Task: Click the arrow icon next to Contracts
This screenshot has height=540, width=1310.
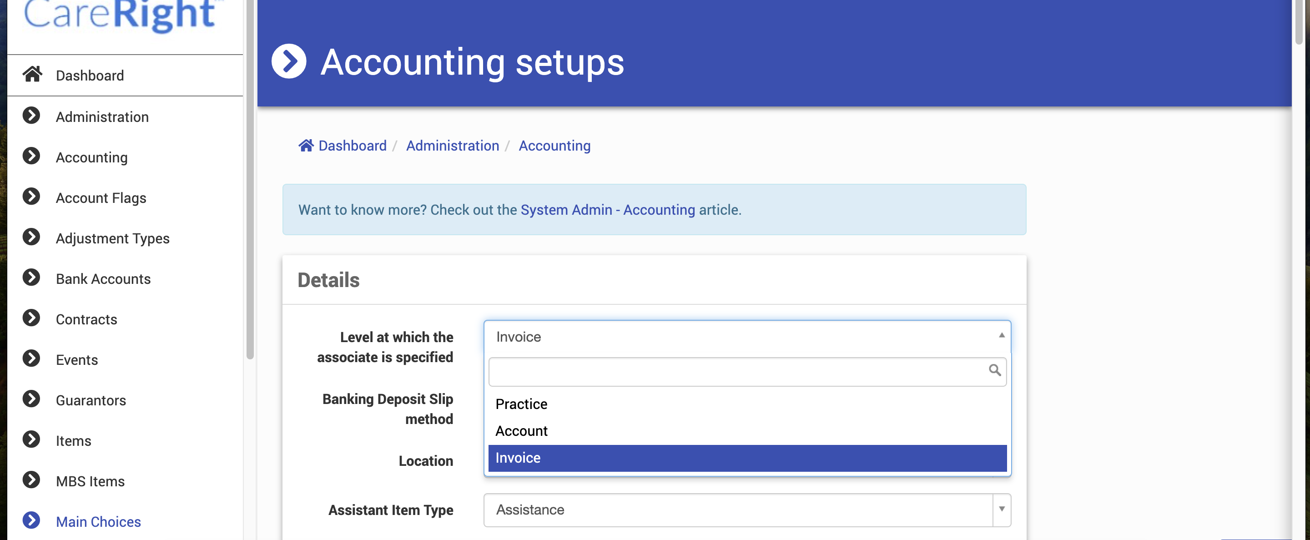Action: point(31,318)
